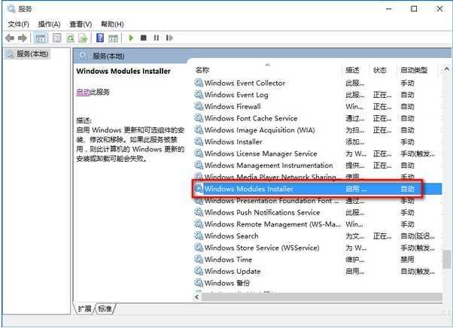Open the blue Help question-mark icon
The image size is (453, 328).
100,38
